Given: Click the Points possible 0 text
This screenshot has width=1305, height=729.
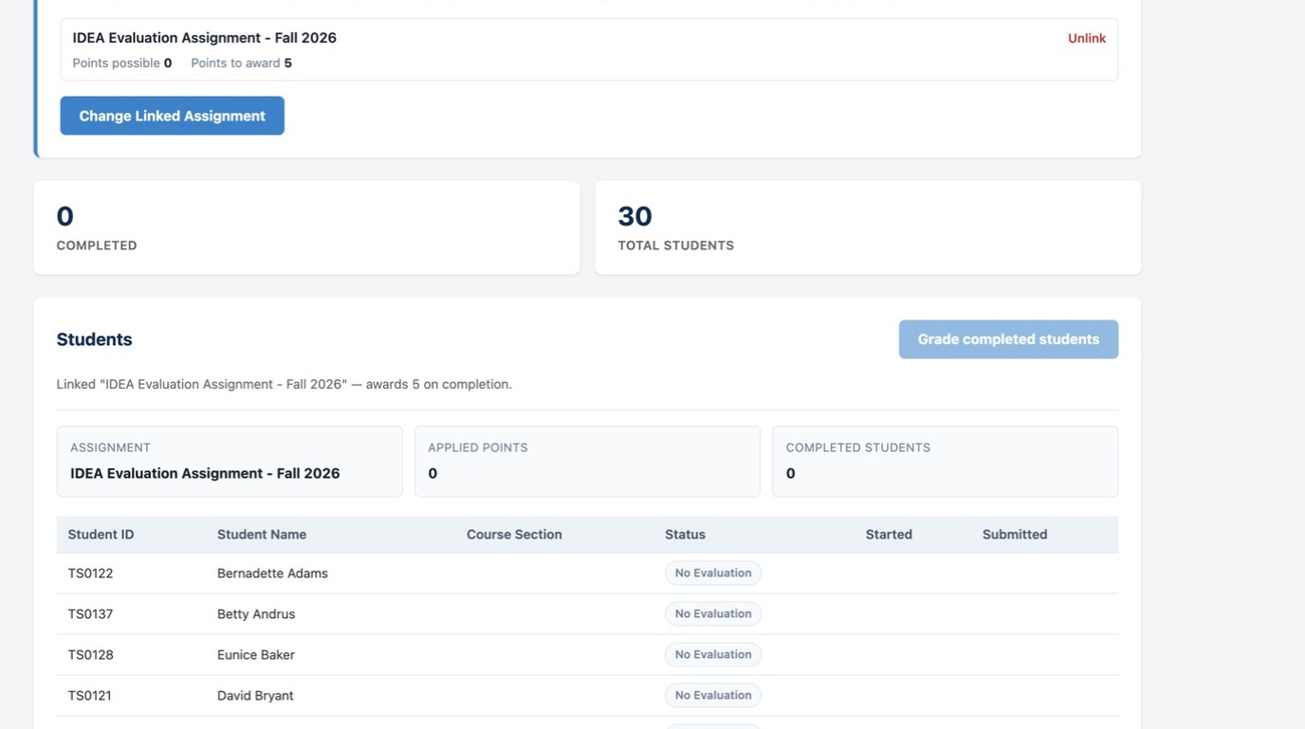Looking at the screenshot, I should tap(122, 64).
